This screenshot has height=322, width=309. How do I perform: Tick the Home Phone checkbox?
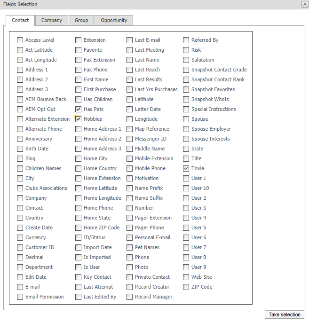pos(78,208)
